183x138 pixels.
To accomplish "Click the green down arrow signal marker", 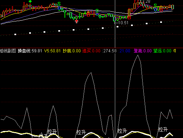I will [x=30, y=1].
